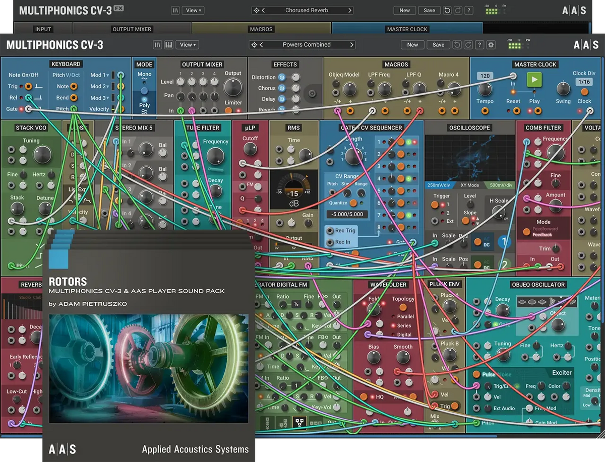Create a patch with the New button
The height and width of the screenshot is (462, 605).
coord(412,44)
